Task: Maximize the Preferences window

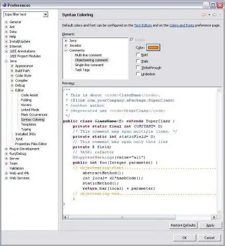Action: pos(213,5)
